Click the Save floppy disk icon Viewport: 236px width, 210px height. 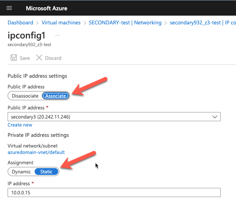14,58
